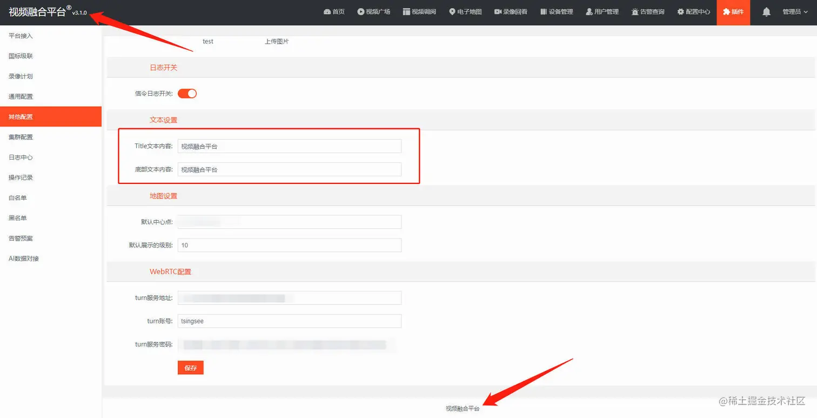
Task: Click the 电子地图 menu label
Action: click(x=470, y=12)
